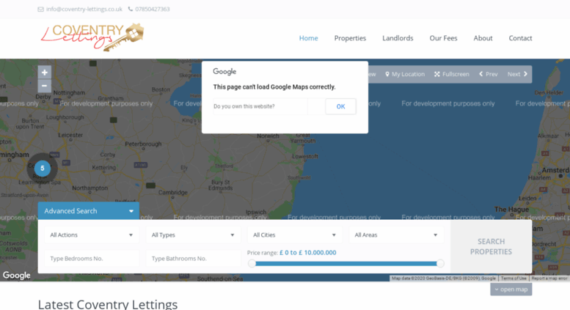Collapse the Advanced Search tab
The image size is (570, 310).
pyautogui.click(x=88, y=211)
